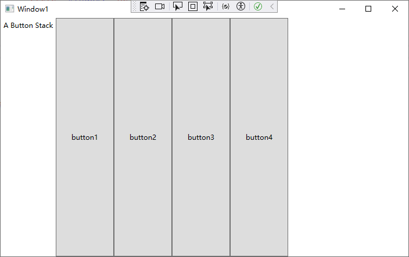The width and height of the screenshot is (409, 257).
Task: Click the "A Button Stack" label
Action: [x=28, y=26]
